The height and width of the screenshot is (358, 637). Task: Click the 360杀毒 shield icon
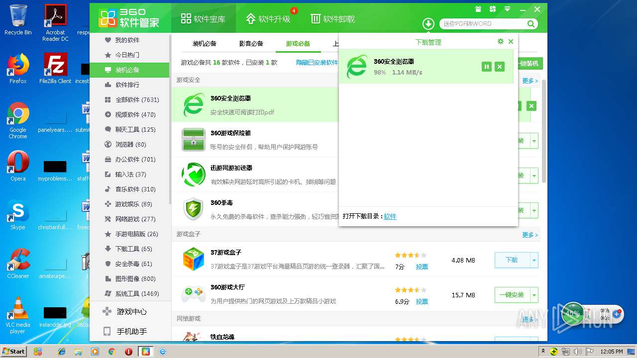194,209
